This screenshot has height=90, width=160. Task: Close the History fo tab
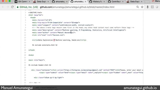click(104, 2)
